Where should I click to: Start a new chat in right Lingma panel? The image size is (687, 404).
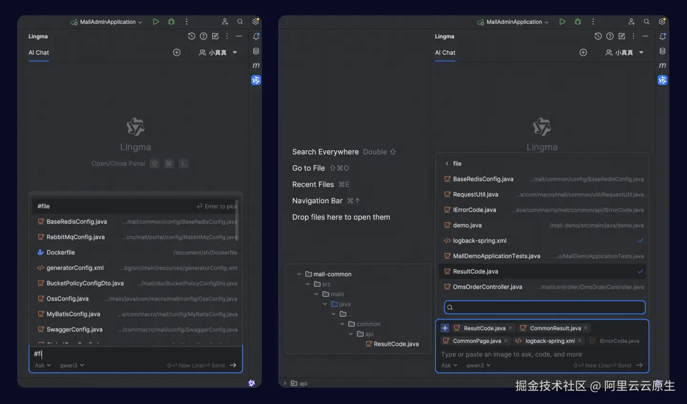[x=583, y=52]
